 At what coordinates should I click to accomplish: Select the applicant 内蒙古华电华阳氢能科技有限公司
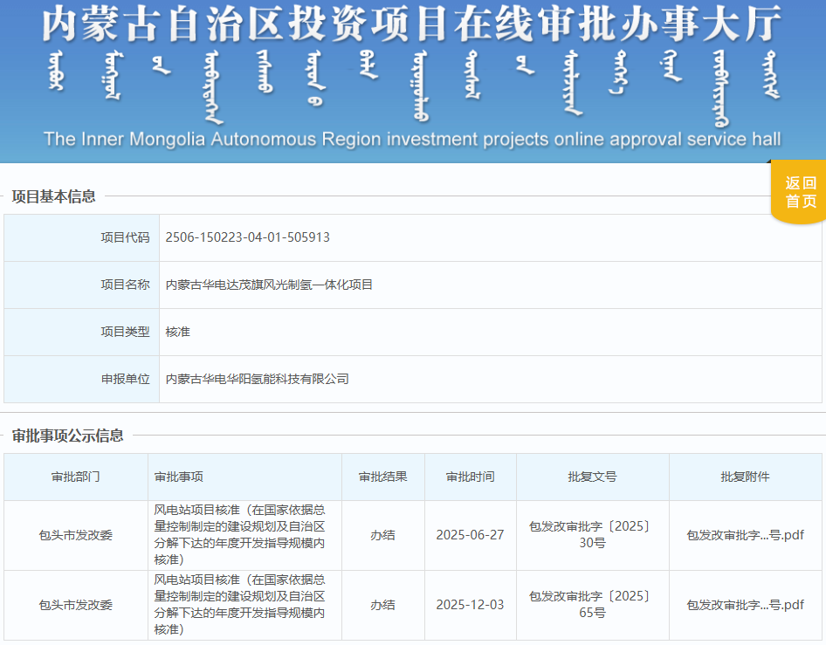click(x=258, y=379)
